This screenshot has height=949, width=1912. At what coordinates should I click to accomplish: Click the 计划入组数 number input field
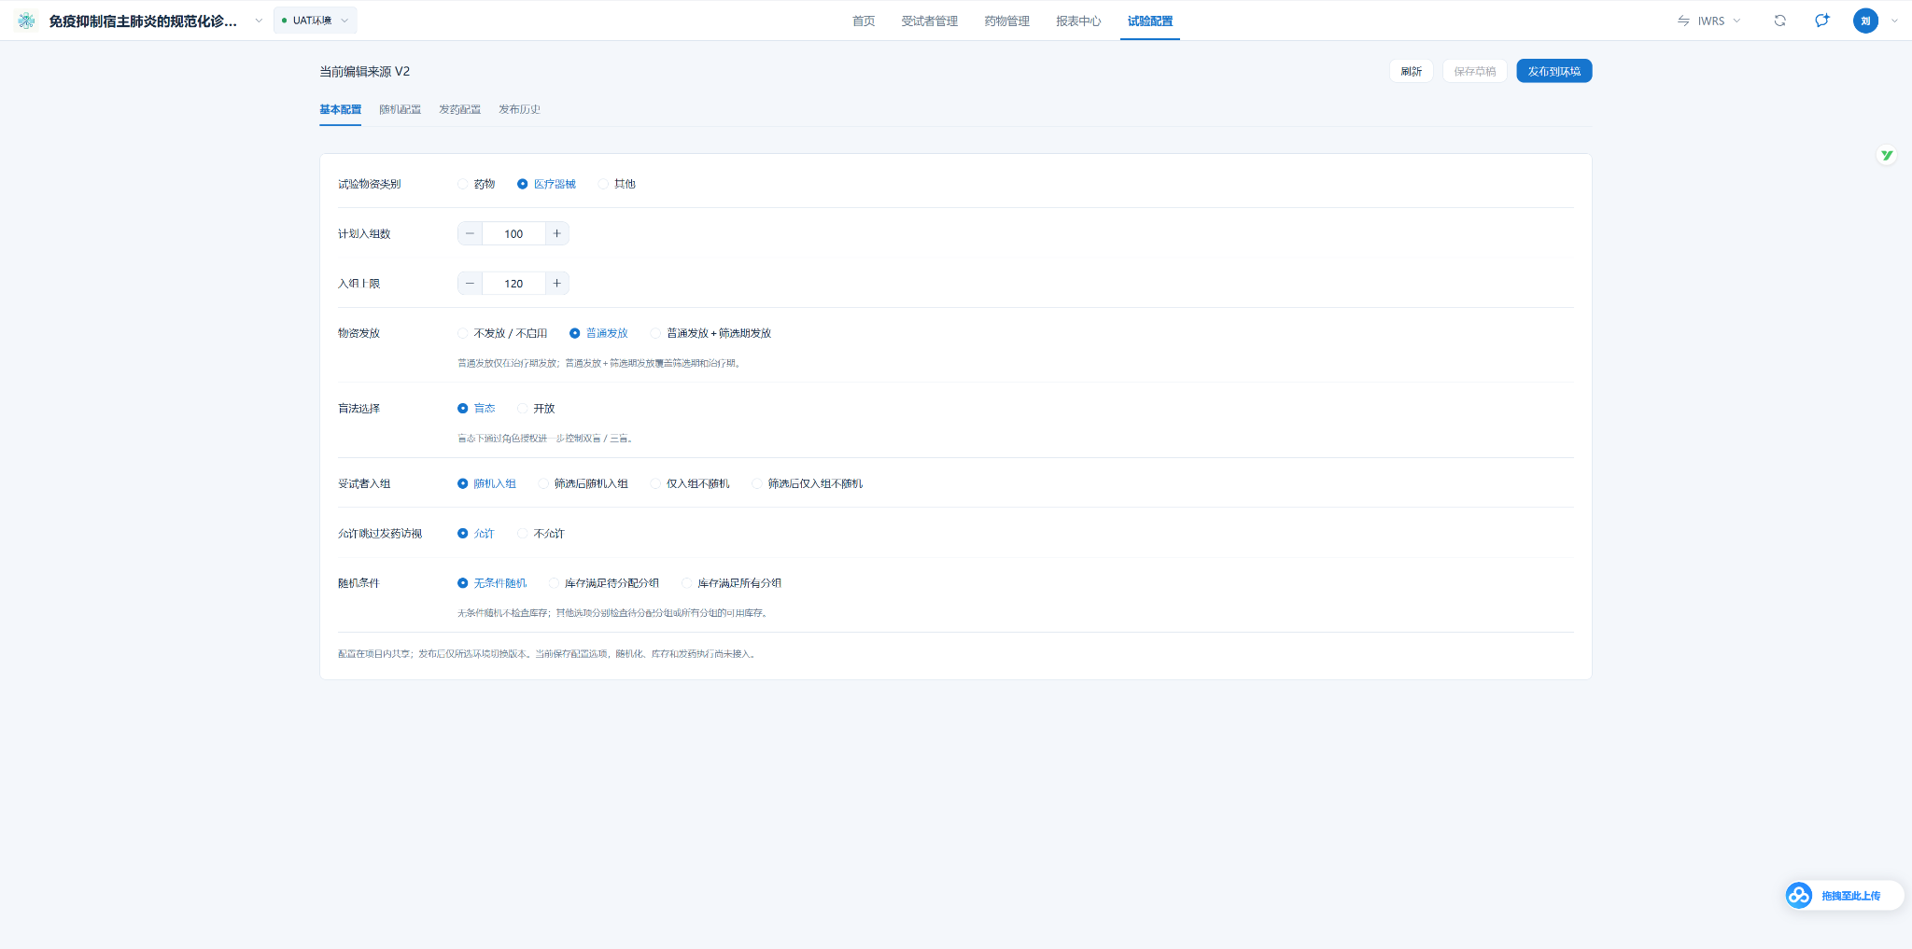pyautogui.click(x=513, y=233)
